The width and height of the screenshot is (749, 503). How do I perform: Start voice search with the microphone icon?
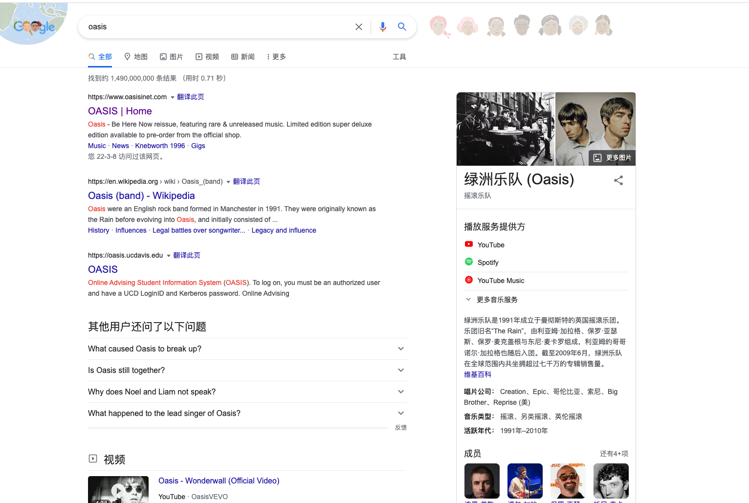click(383, 27)
